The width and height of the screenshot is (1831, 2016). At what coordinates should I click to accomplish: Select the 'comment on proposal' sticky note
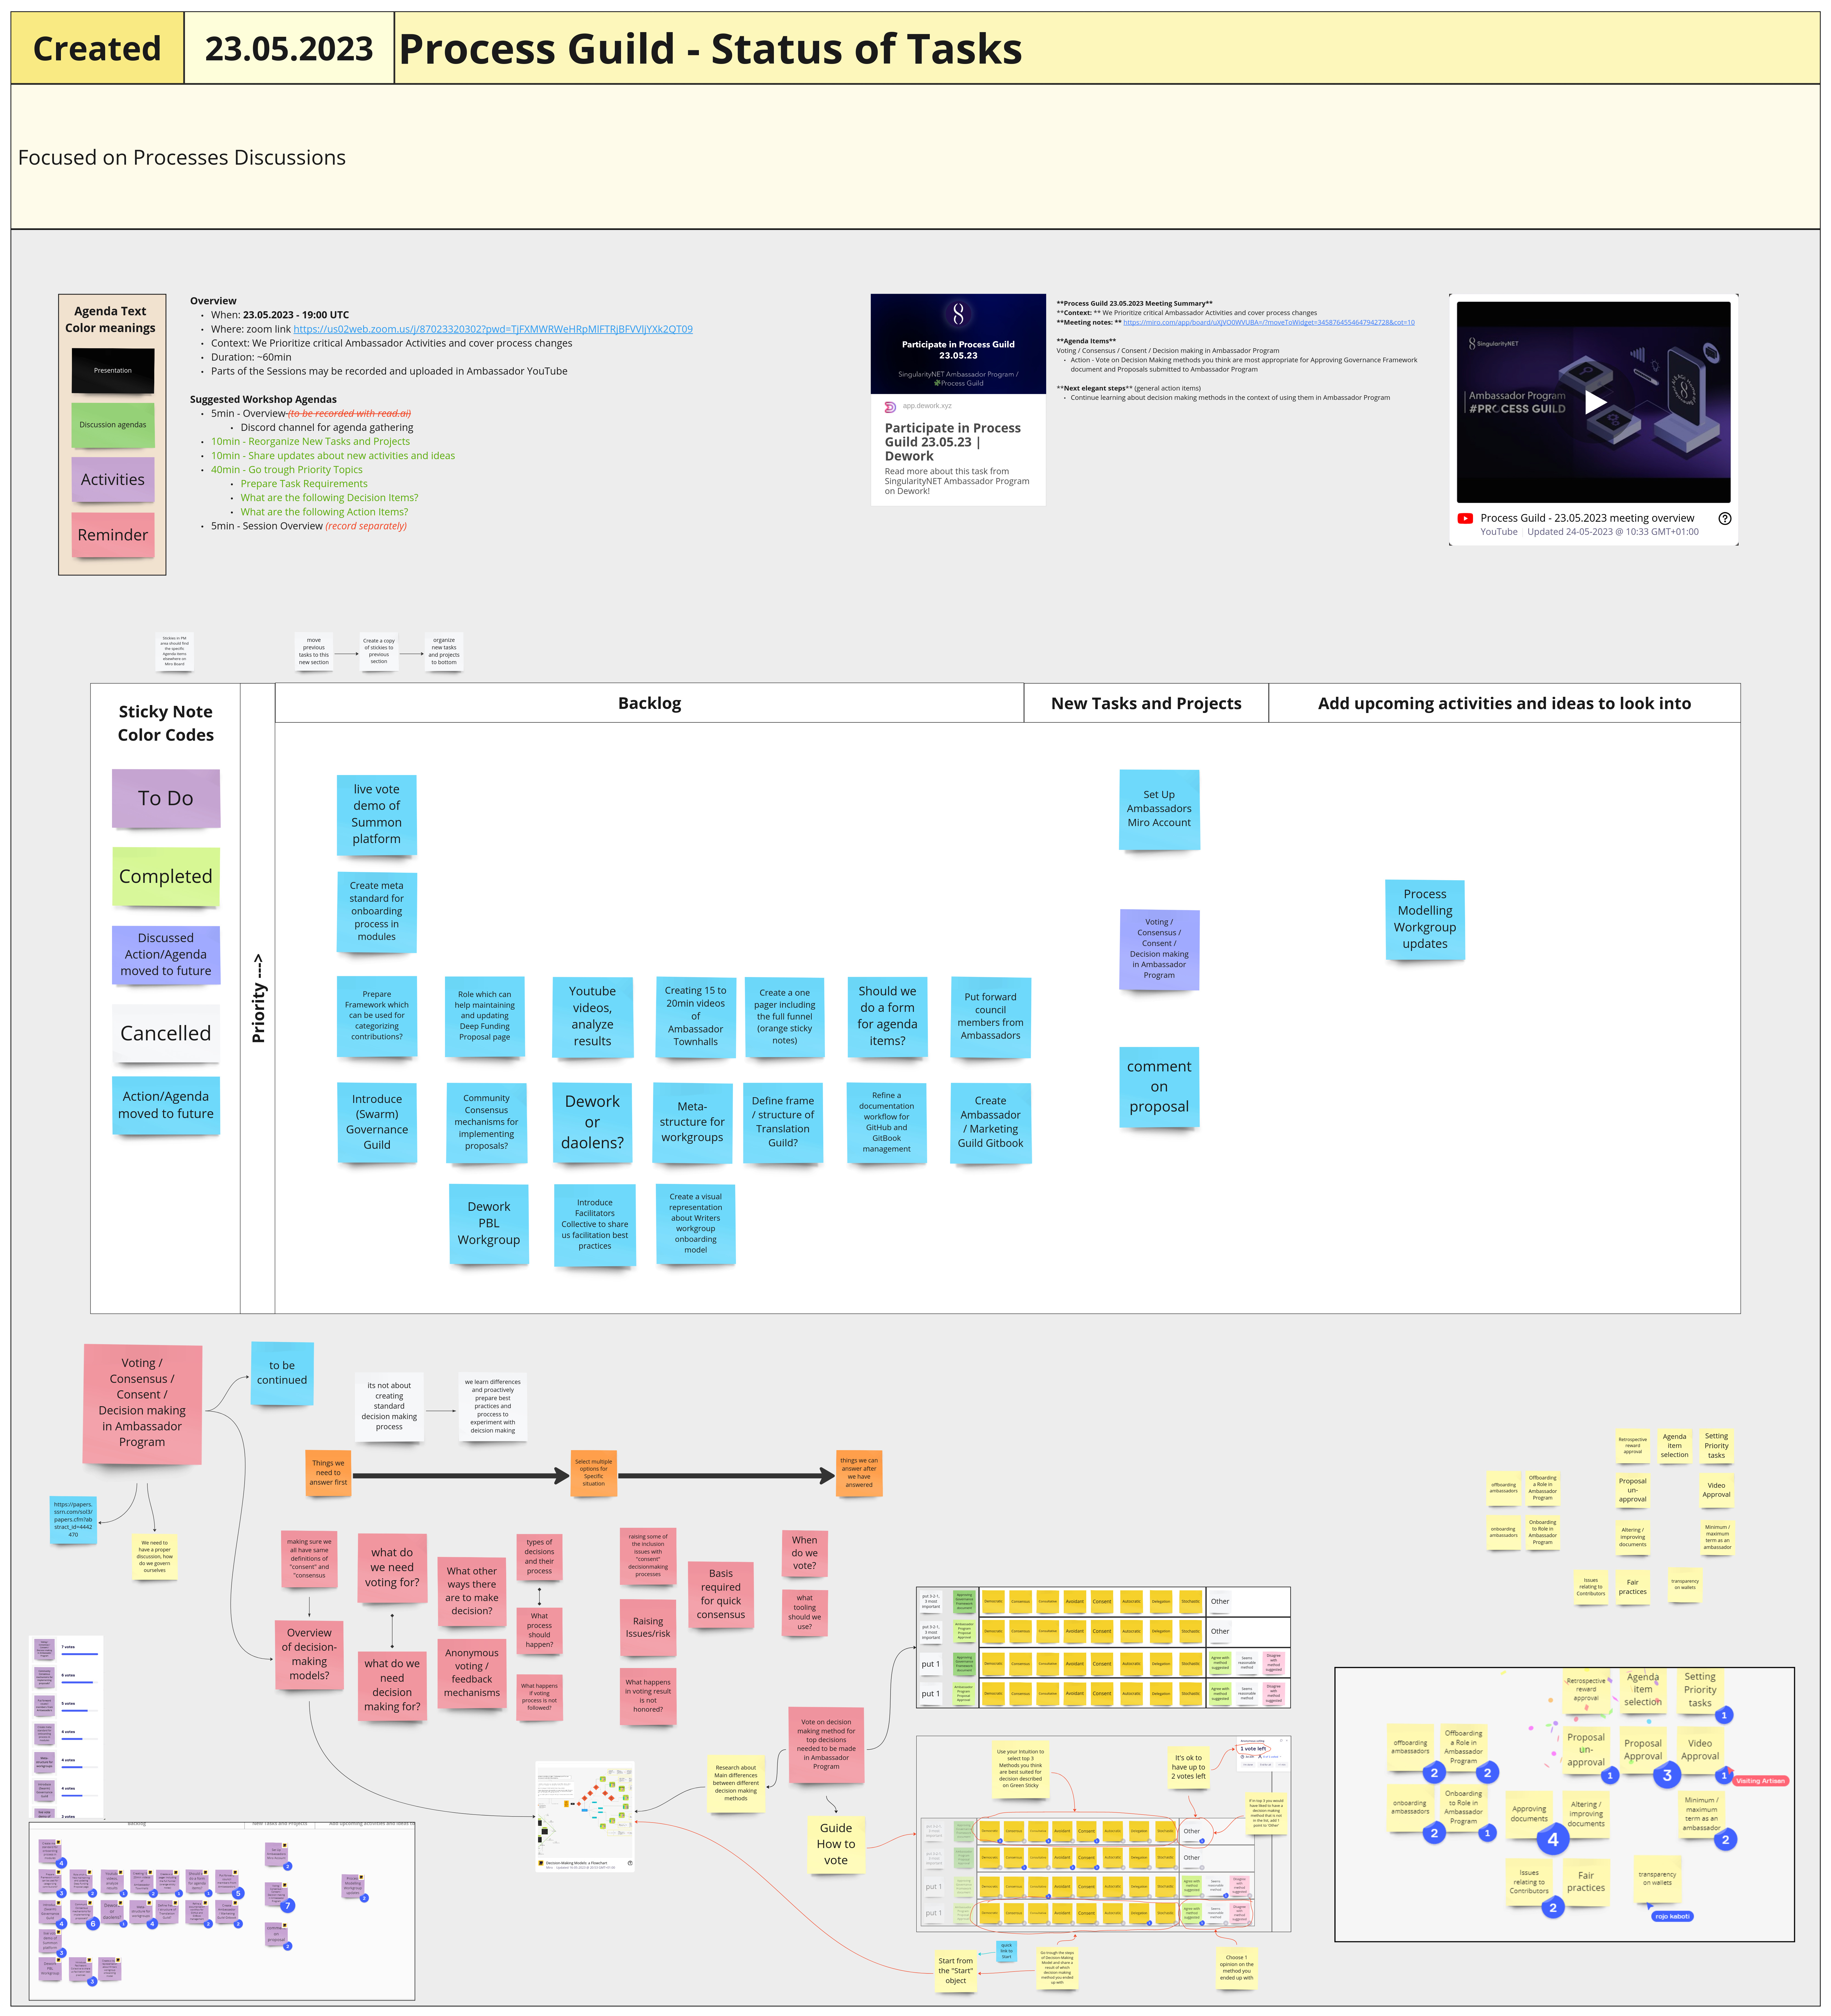click(1159, 1087)
